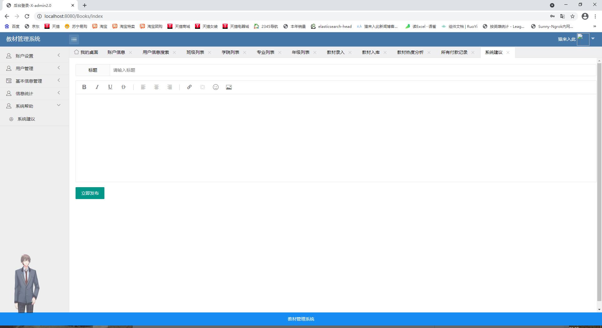602x328 pixels.
Task: Expand 基本信息管理 arrow
Action: [x=59, y=80]
